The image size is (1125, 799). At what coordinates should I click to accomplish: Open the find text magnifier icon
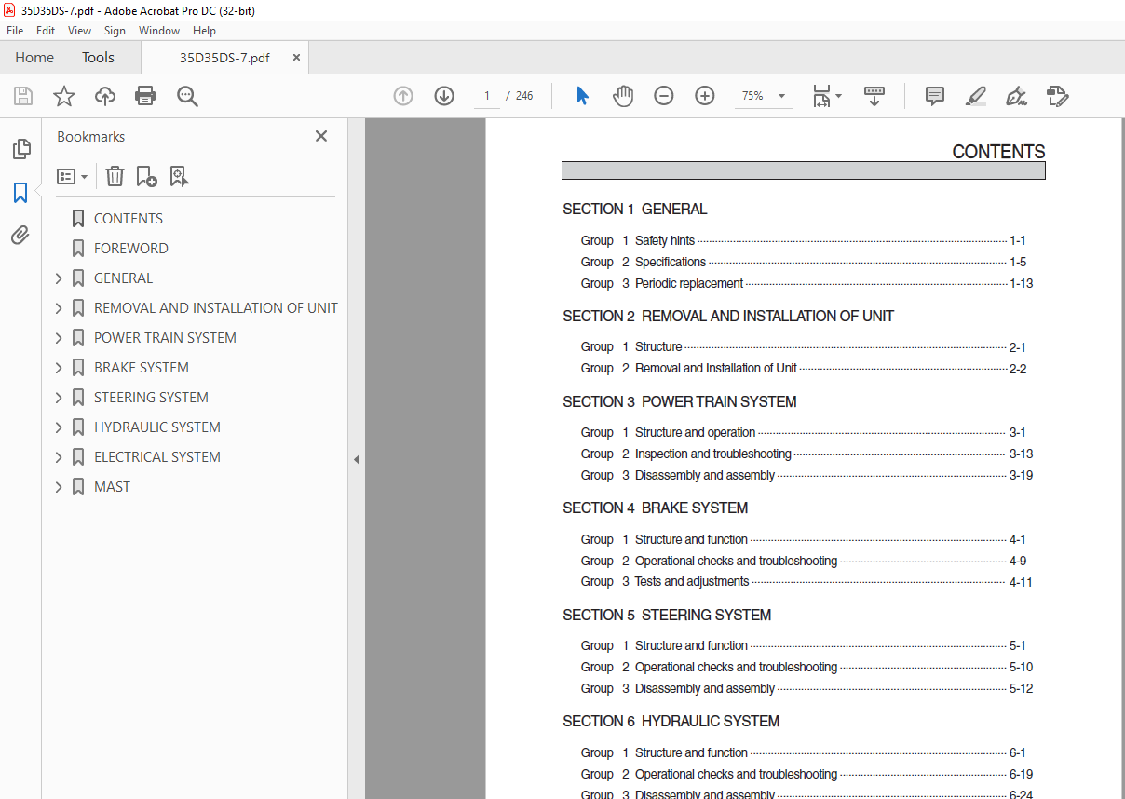pos(188,96)
